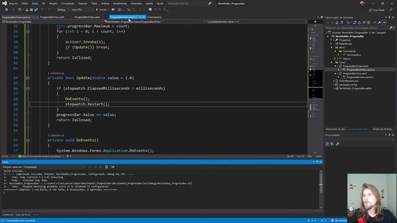Open the Ajuda menu
The height and width of the screenshot is (223, 397).
point(160,4)
